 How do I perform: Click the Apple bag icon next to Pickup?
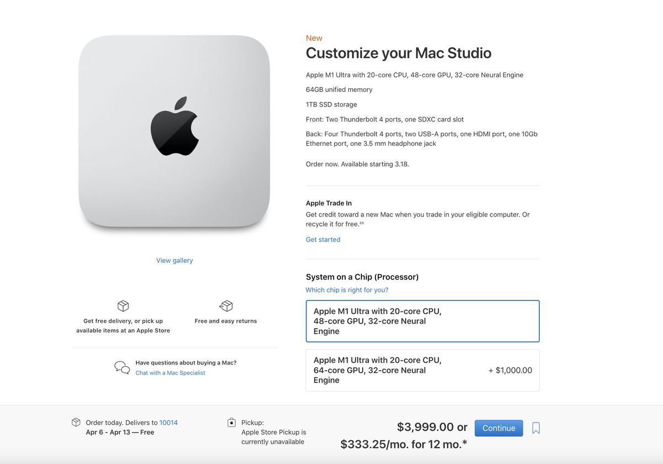pos(231,423)
